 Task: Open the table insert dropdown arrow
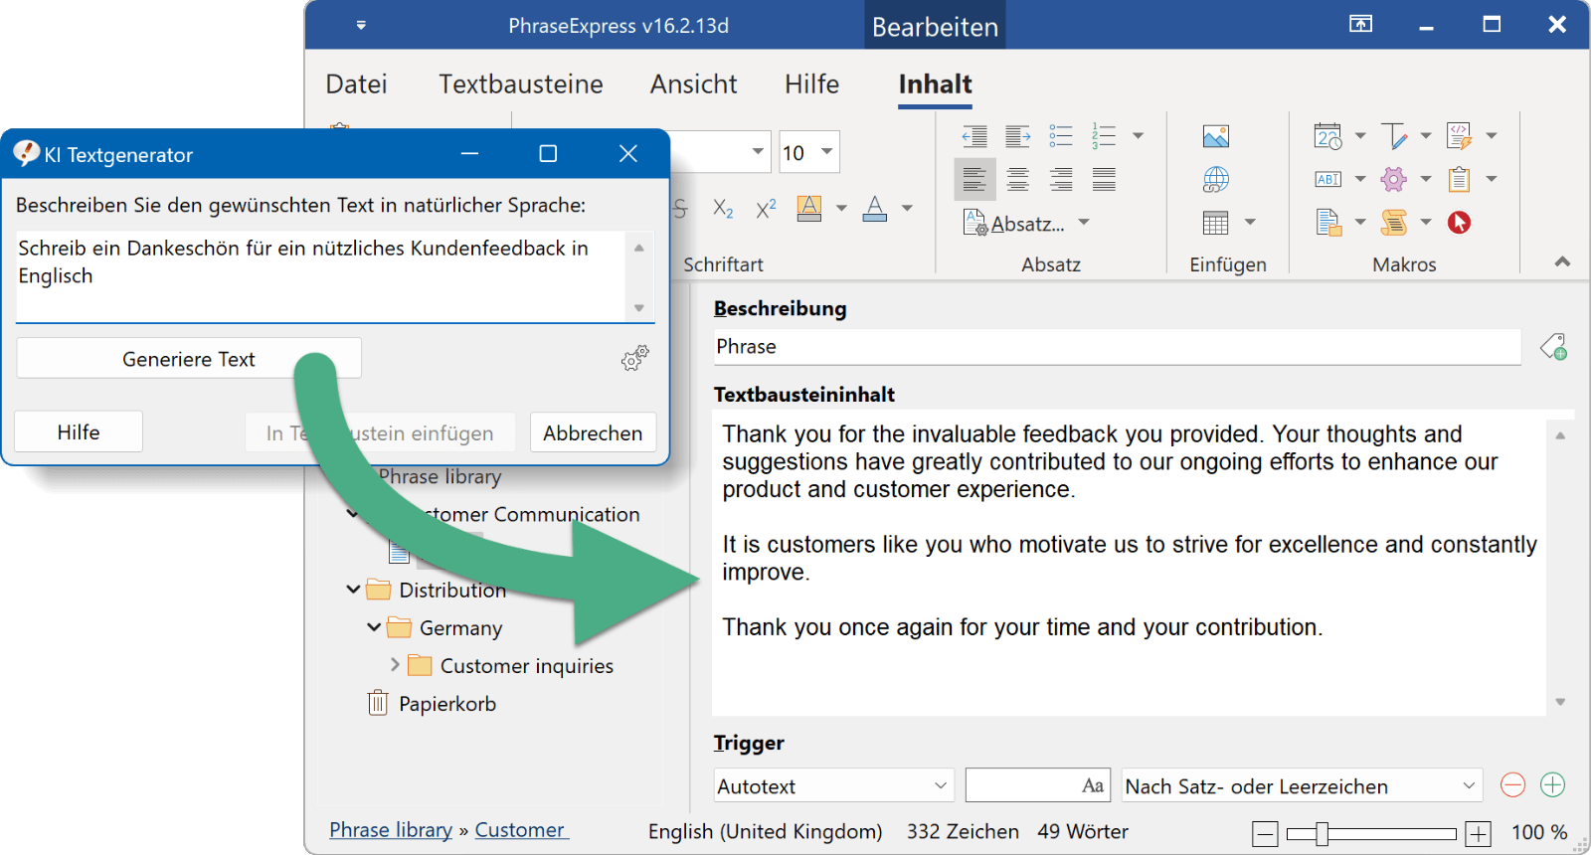(1250, 223)
